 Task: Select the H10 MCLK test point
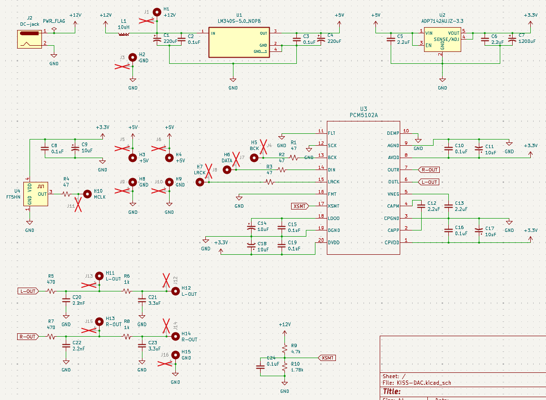(87, 194)
